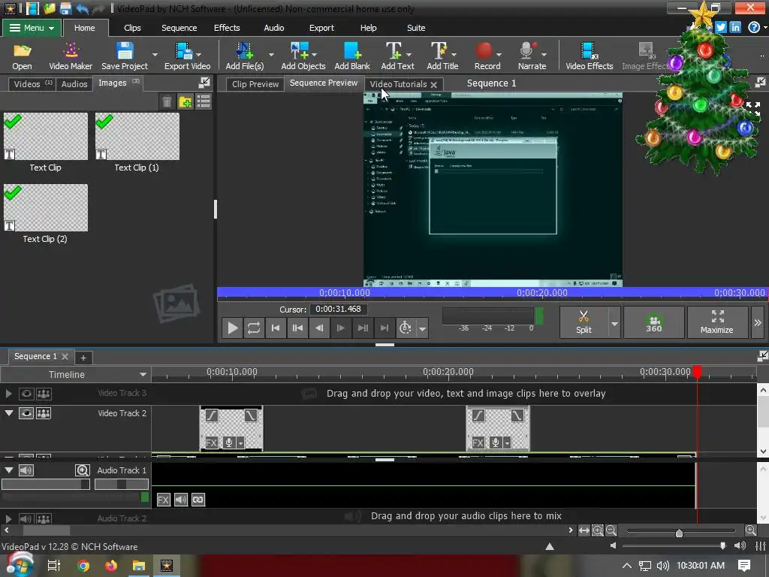Image resolution: width=769 pixels, height=577 pixels.
Task: Click the Add Text tool
Action: (x=397, y=56)
